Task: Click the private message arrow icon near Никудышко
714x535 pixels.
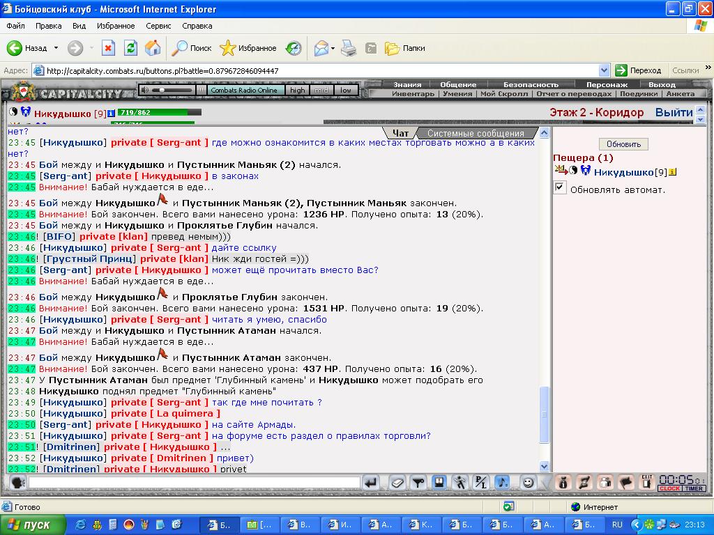Action: [561, 170]
